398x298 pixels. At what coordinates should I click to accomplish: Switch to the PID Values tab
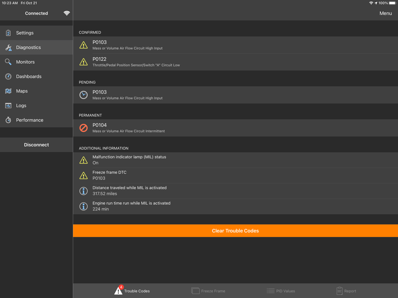pyautogui.click(x=281, y=291)
